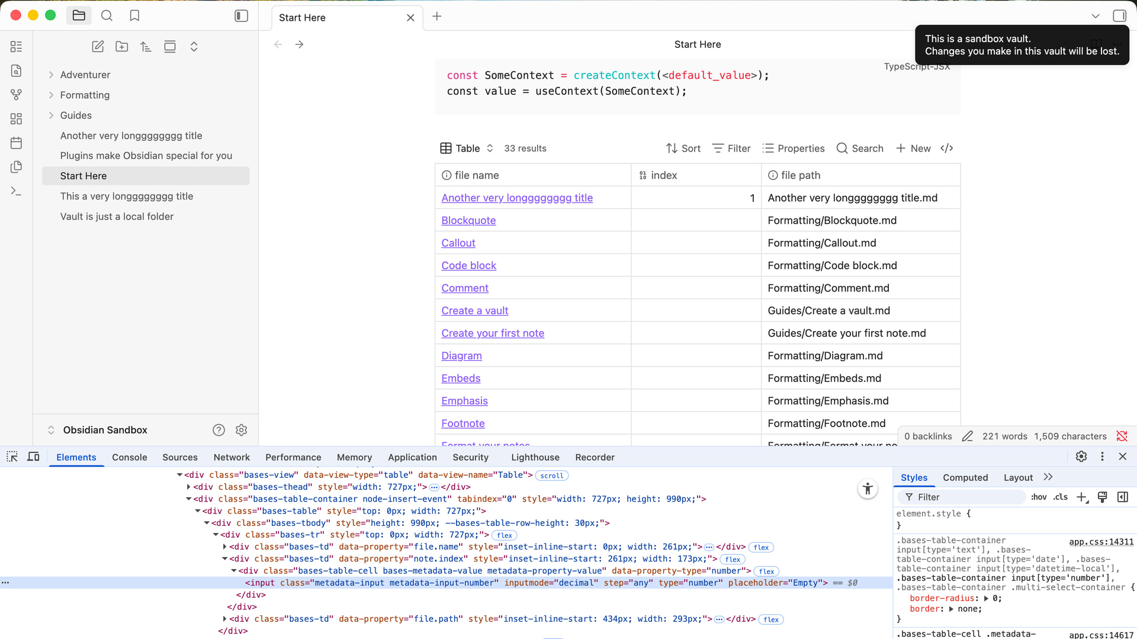The width and height of the screenshot is (1137, 639).
Task: Toggle the left sidebar collapse icon
Action: pyautogui.click(x=241, y=16)
